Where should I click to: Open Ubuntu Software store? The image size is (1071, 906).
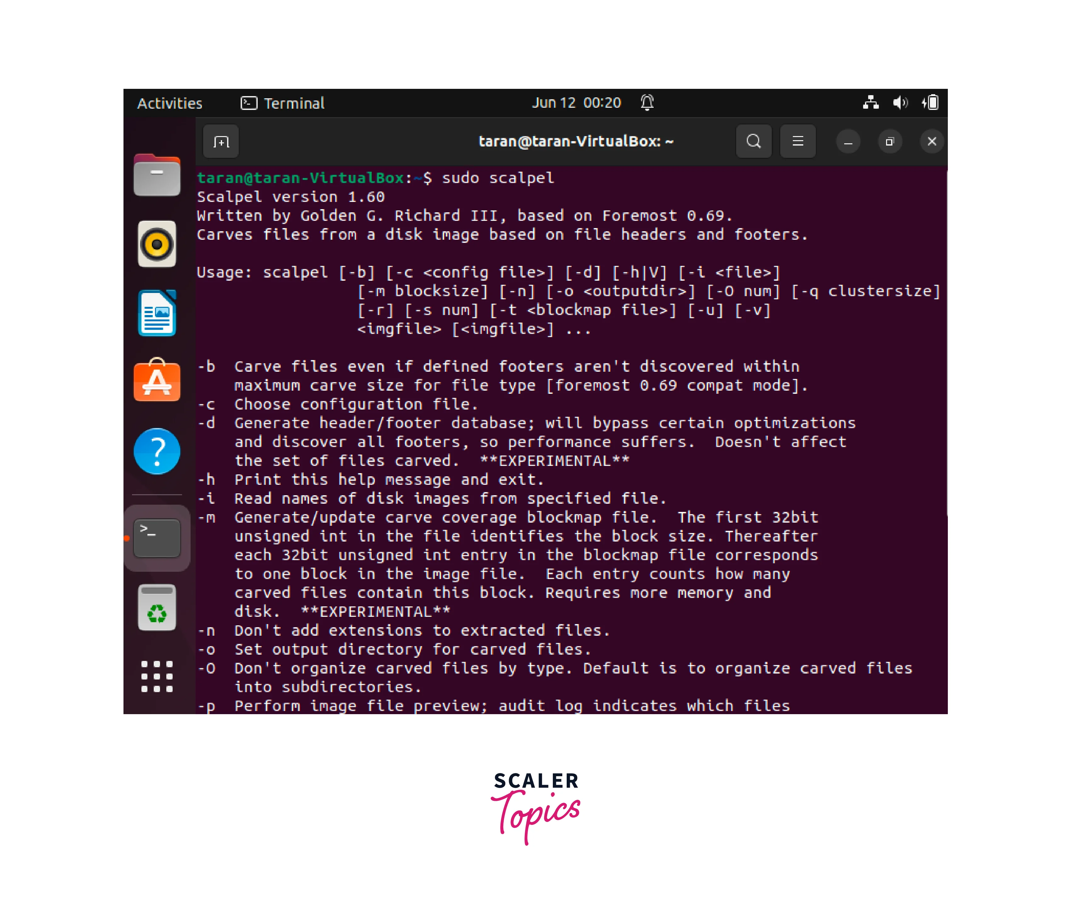point(157,381)
